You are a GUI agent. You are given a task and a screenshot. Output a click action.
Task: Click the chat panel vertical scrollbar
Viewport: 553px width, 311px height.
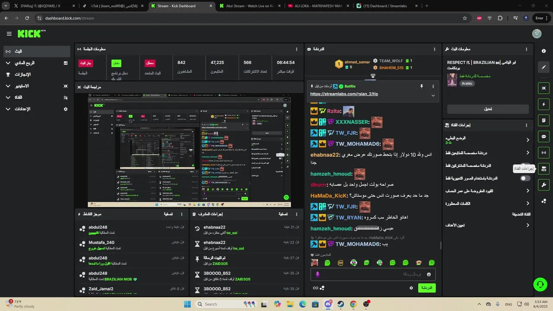coord(441,245)
